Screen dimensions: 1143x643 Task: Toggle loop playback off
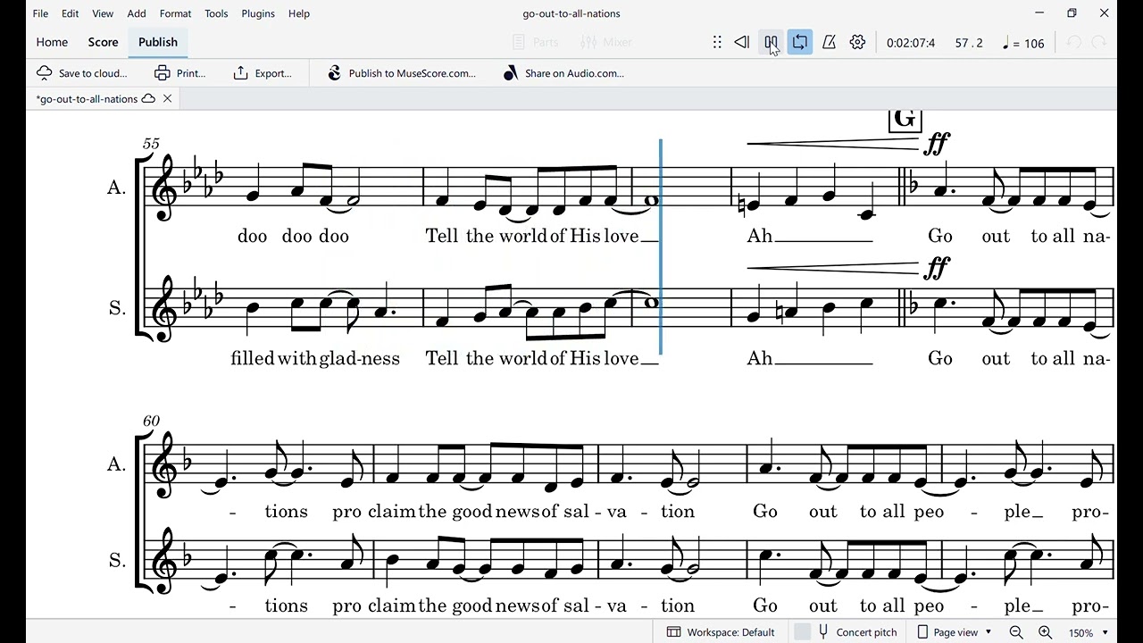click(800, 42)
